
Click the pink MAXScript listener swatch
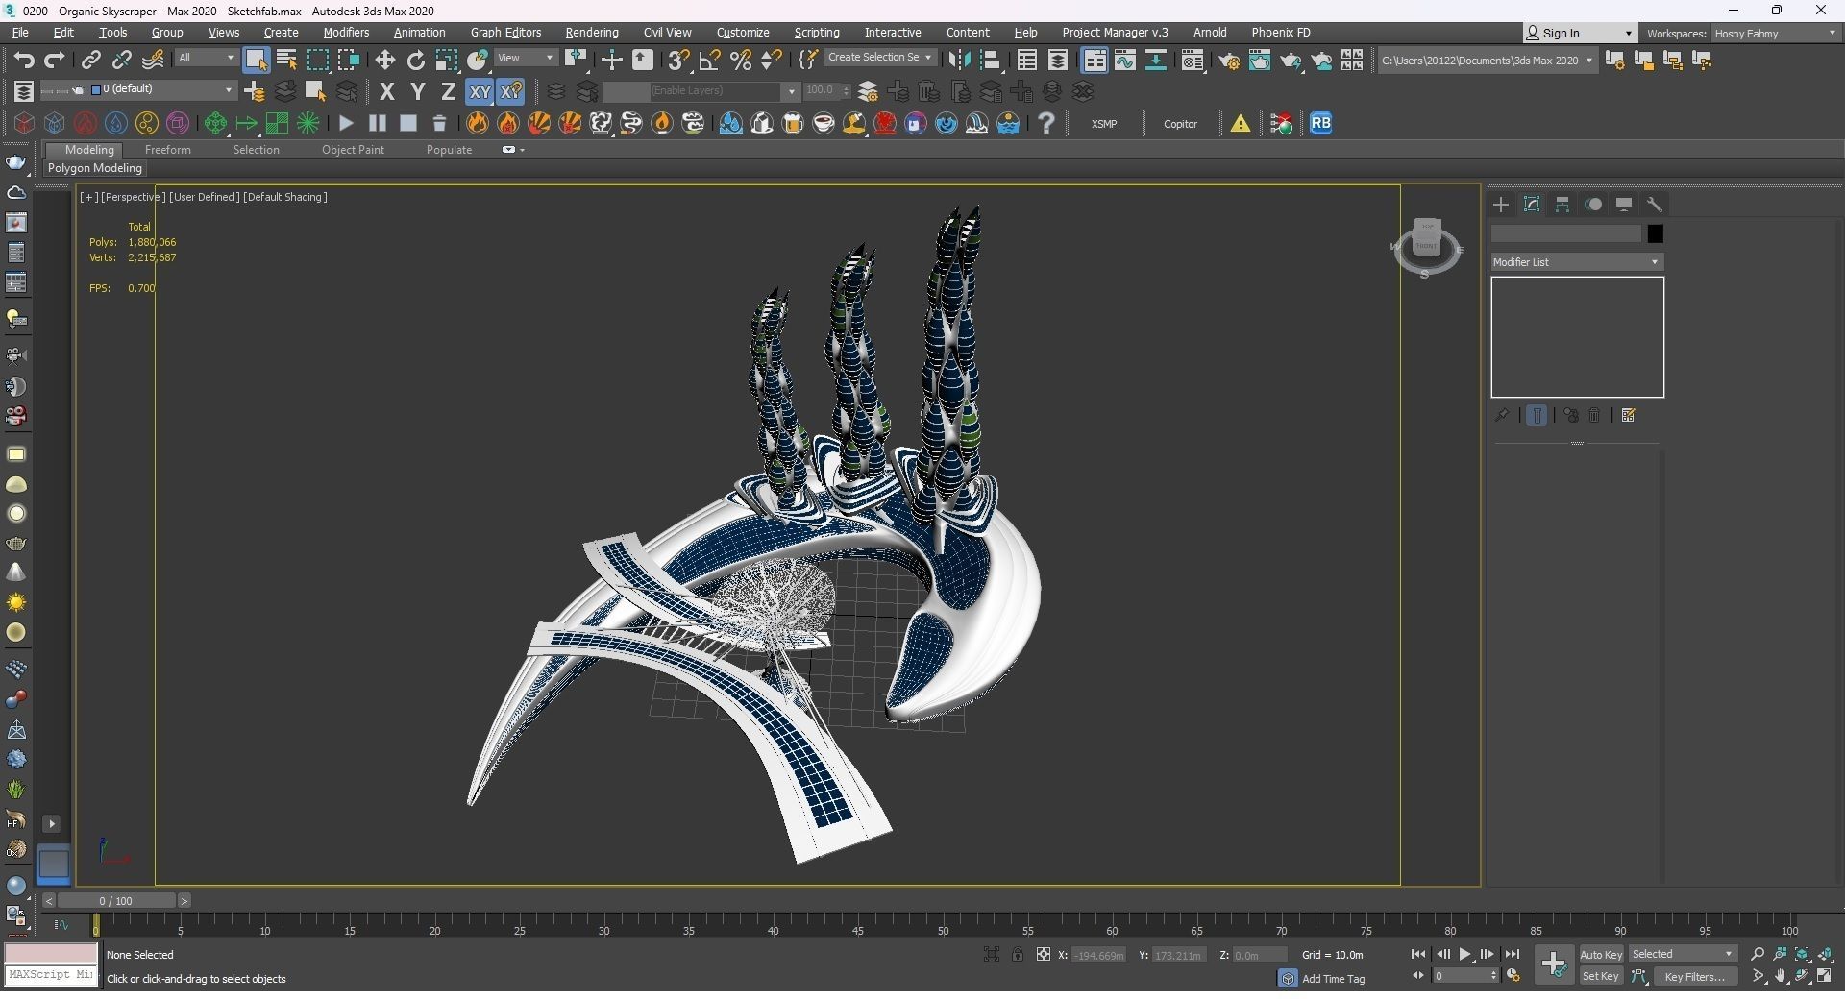coord(51,954)
